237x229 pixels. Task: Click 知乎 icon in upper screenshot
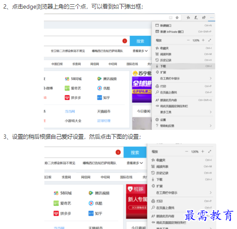coord(99,98)
